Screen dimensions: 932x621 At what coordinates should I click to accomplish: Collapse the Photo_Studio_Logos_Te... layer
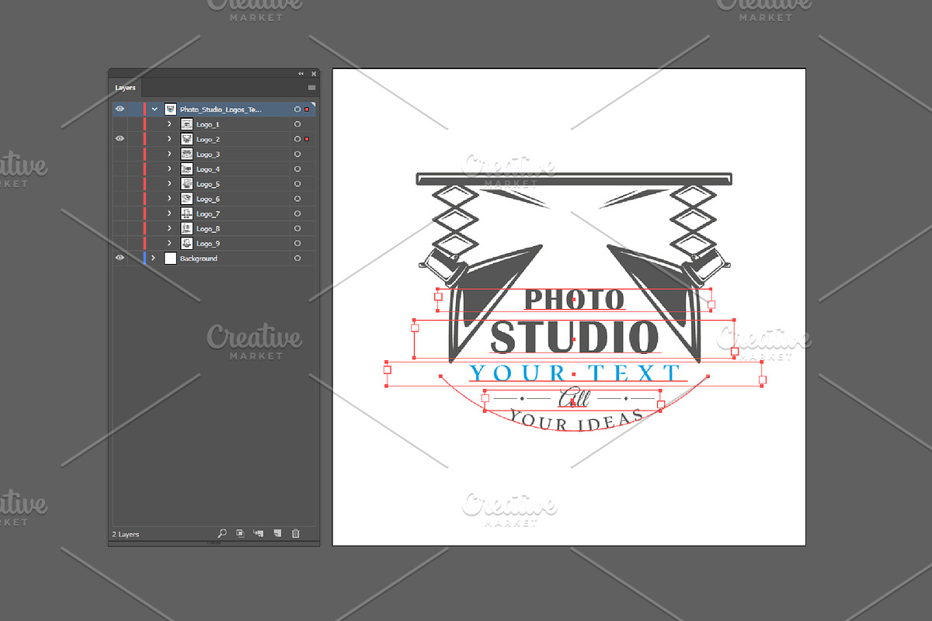tap(154, 109)
